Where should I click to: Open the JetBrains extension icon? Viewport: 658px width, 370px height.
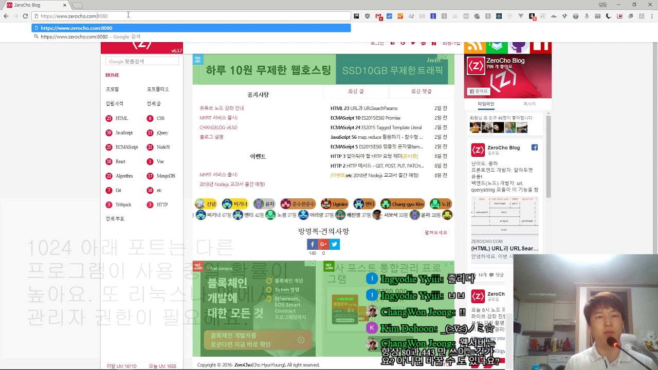(356, 16)
